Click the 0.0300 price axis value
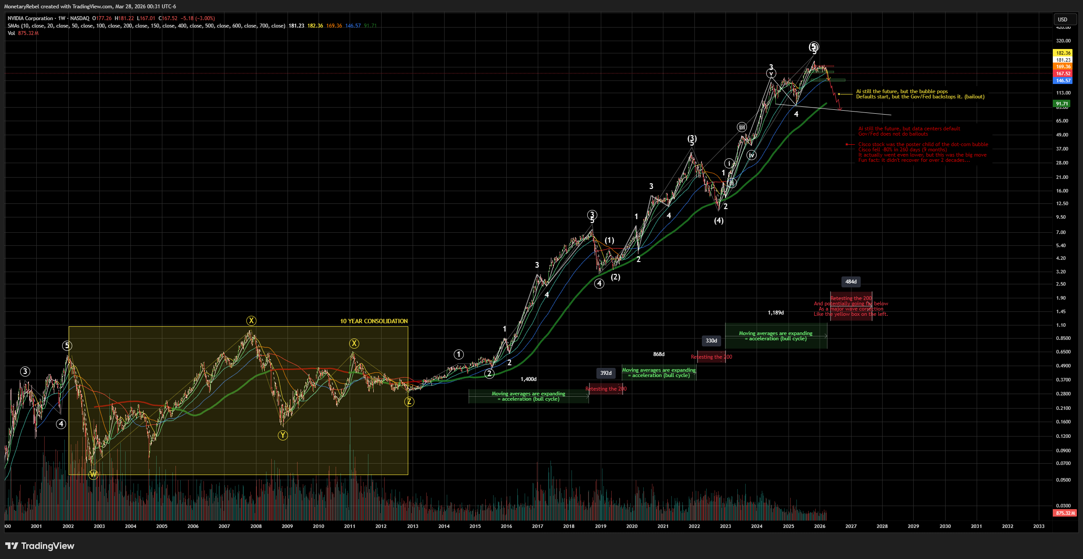Screen dimensions: 1083x559 click(x=1063, y=506)
